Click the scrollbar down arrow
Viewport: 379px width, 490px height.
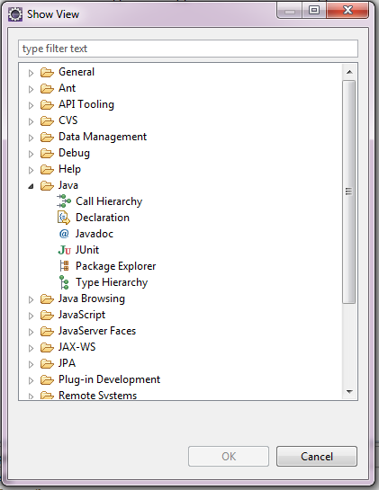click(349, 392)
